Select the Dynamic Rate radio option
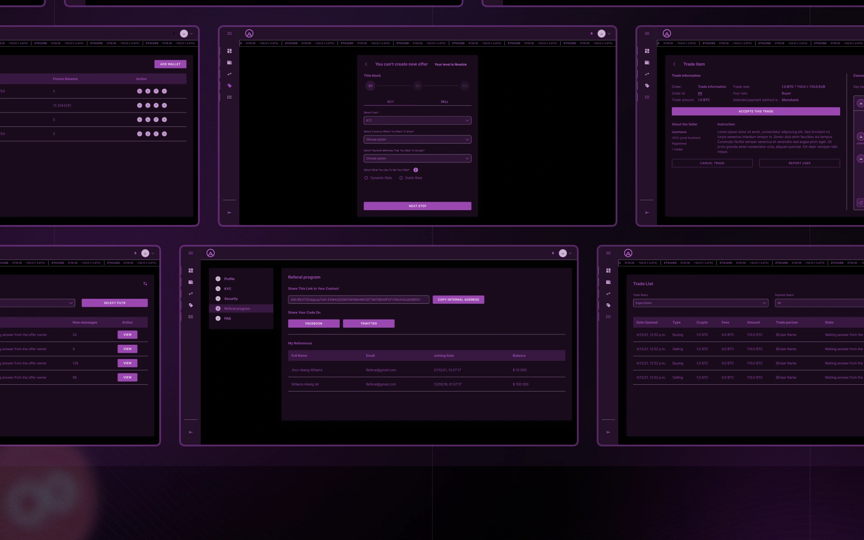Image resolution: width=864 pixels, height=540 pixels. (366, 178)
